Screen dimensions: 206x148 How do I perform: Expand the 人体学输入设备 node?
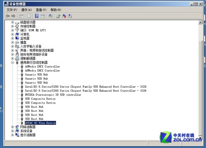coord(12,46)
